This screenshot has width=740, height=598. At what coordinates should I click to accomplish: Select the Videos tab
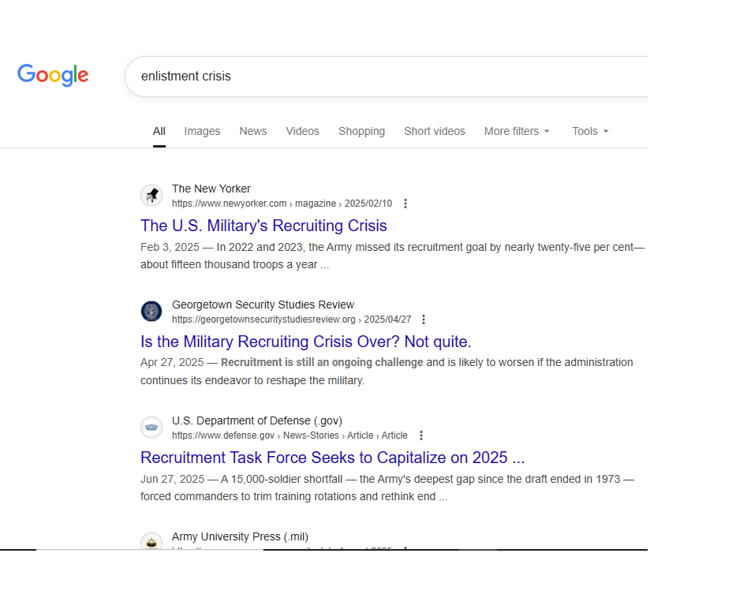point(302,131)
